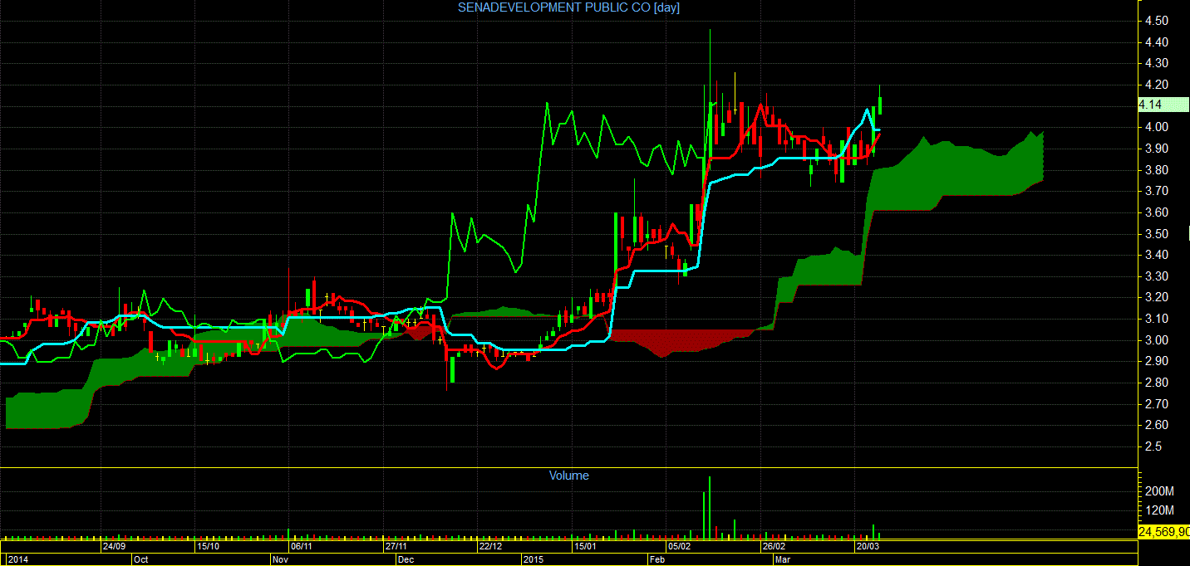Screen dimensions: 1190x566
Task: Click the 22/12 date marker
Action: [490, 547]
